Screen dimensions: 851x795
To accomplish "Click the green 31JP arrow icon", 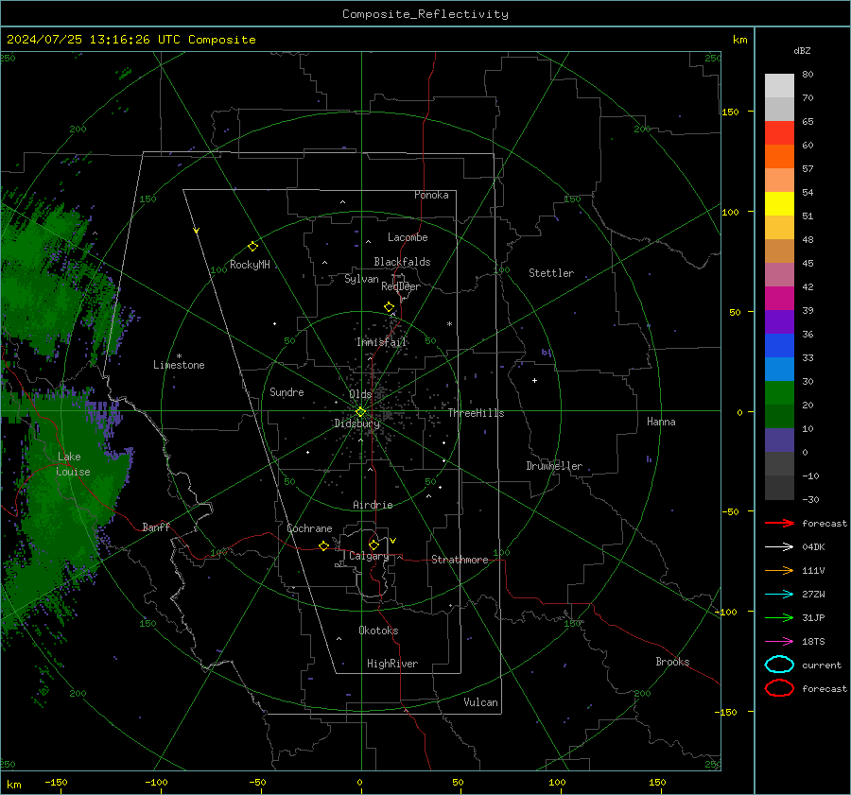I will (779, 617).
